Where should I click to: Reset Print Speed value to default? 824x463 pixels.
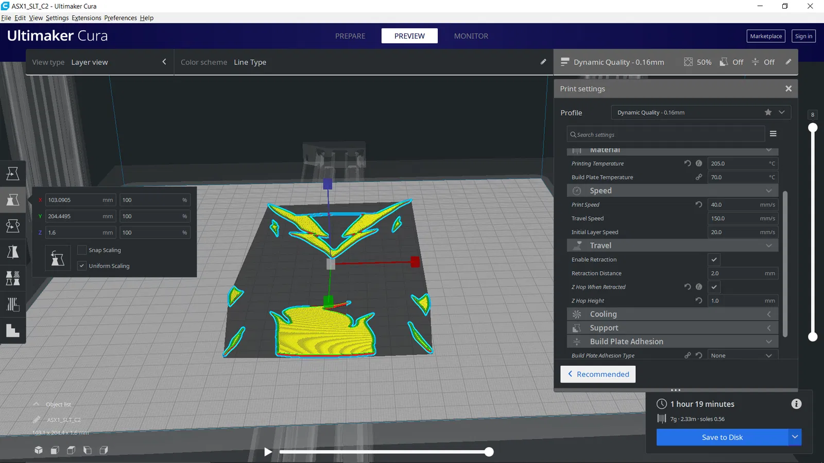pos(699,204)
